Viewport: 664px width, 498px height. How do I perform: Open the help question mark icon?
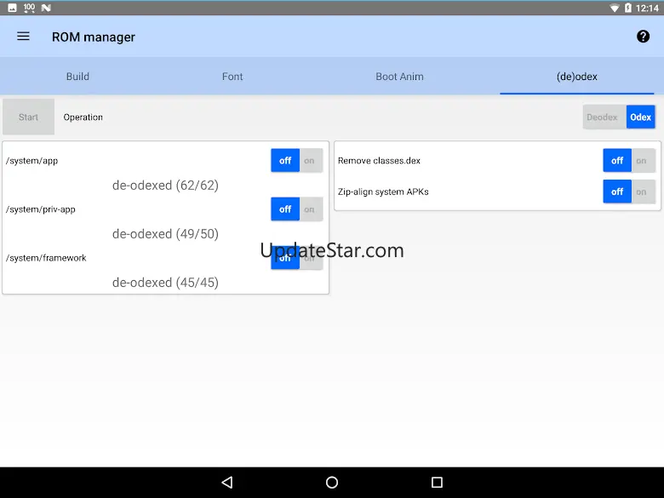[x=643, y=37]
